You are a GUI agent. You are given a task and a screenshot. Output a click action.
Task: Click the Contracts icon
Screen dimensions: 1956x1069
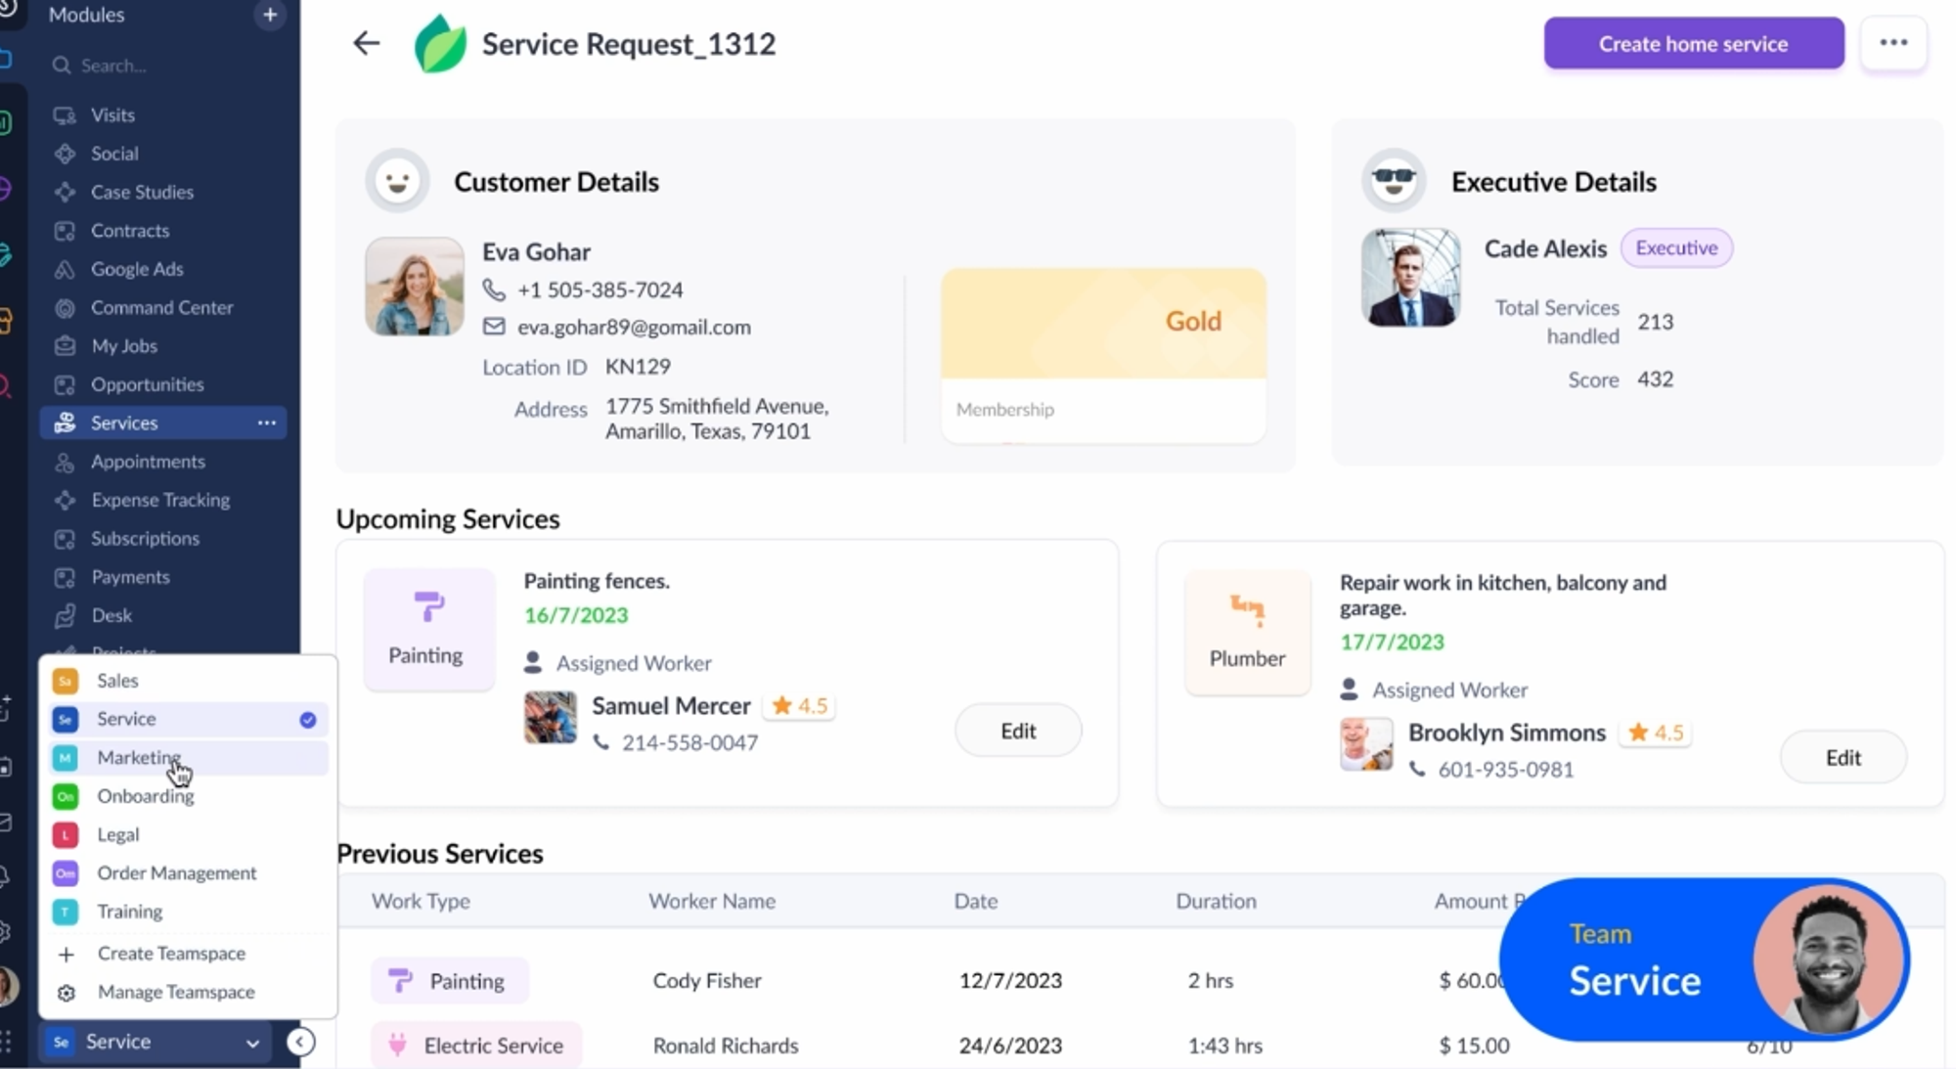tap(65, 231)
